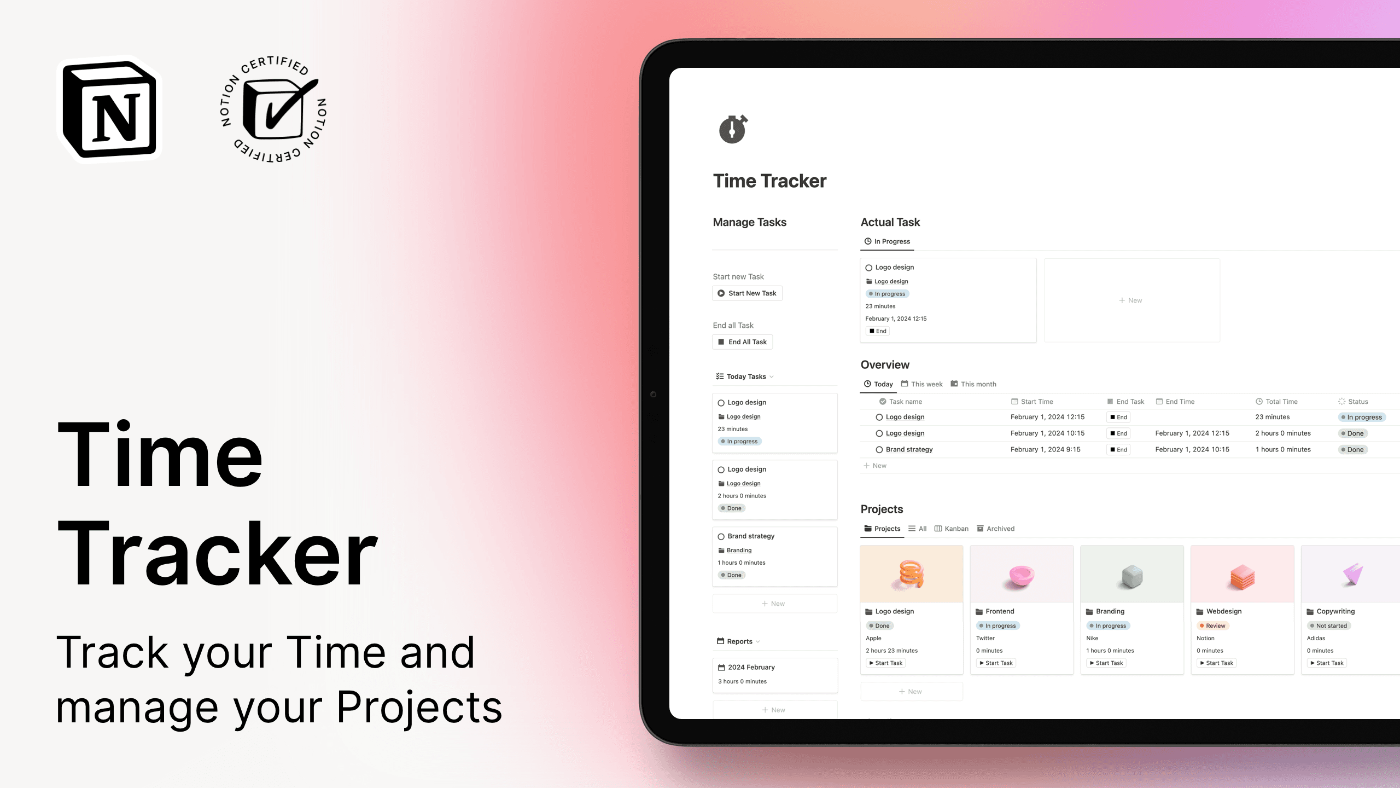The width and height of the screenshot is (1400, 788).
Task: Click the Logo design project thumbnail
Action: pos(912,573)
